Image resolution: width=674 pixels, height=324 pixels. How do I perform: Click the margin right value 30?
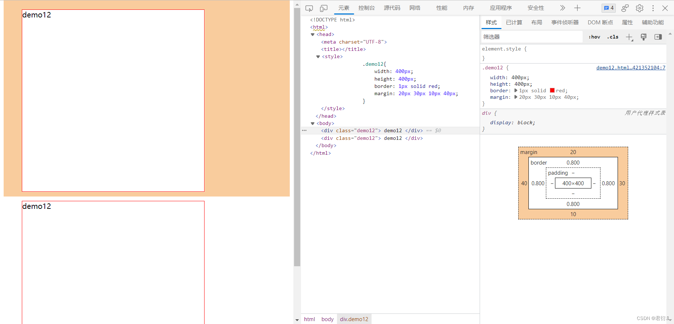pyautogui.click(x=622, y=183)
